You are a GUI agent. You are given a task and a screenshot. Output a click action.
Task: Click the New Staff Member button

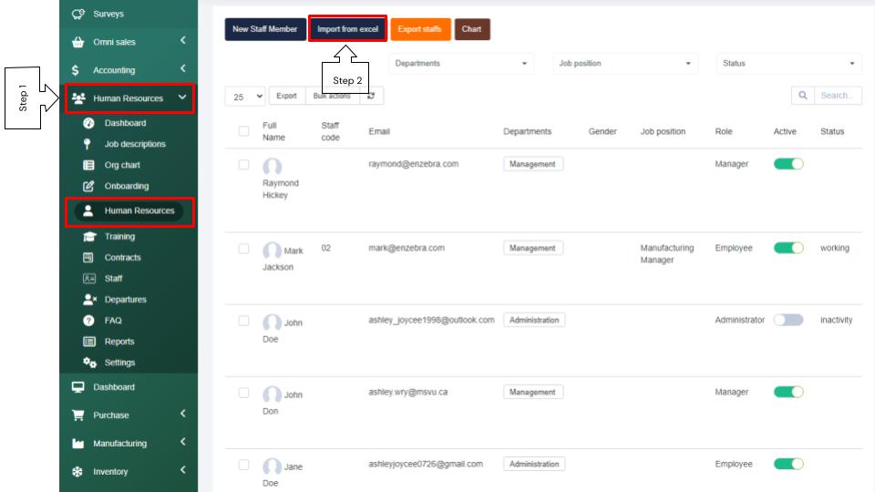click(264, 29)
